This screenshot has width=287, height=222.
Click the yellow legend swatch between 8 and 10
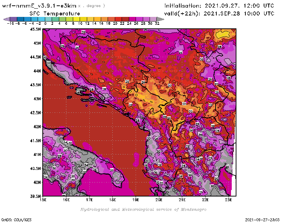[76, 19]
